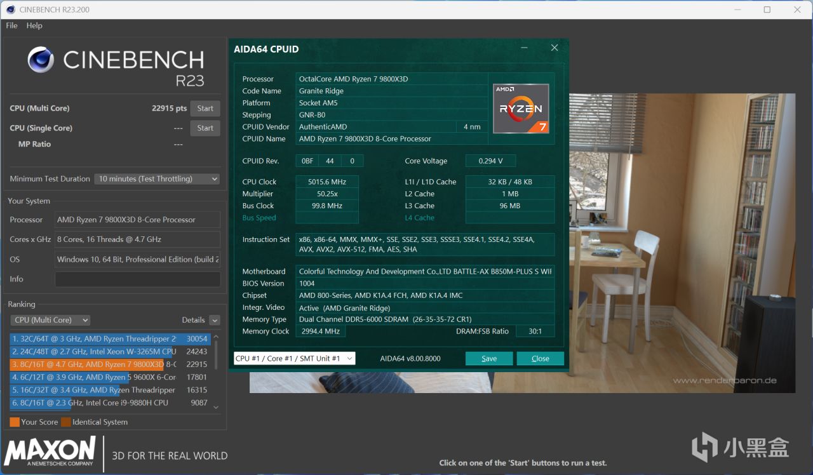Select the Ryzen 5 9600X ranking row
Image resolution: width=813 pixels, height=475 pixels.
click(x=110, y=377)
